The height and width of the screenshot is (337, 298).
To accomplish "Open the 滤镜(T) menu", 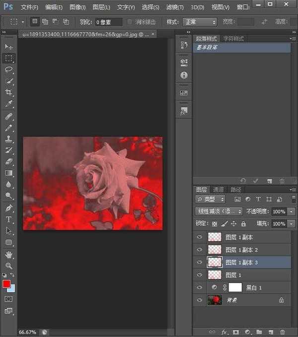I will (173, 7).
